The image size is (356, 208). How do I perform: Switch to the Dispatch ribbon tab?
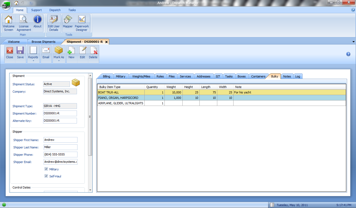pyautogui.click(x=55, y=10)
